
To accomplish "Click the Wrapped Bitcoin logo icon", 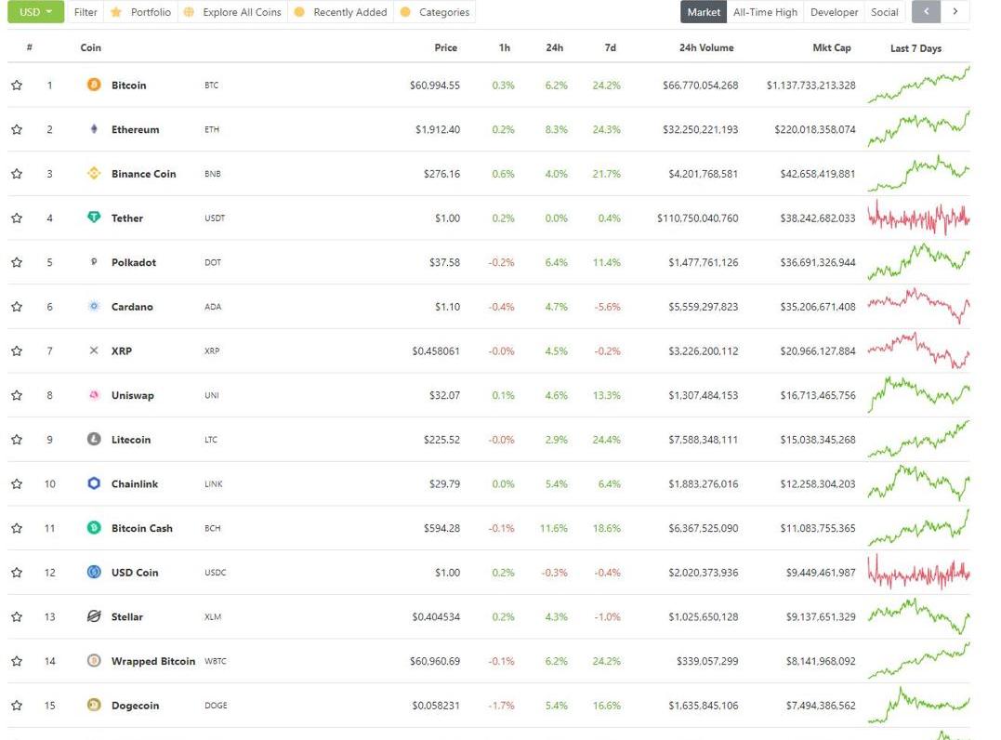I will (94, 661).
